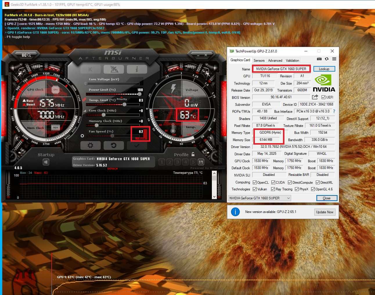The image size is (375, 295).
Task: Select profile slot 3 in Afterburner
Action: [178, 162]
